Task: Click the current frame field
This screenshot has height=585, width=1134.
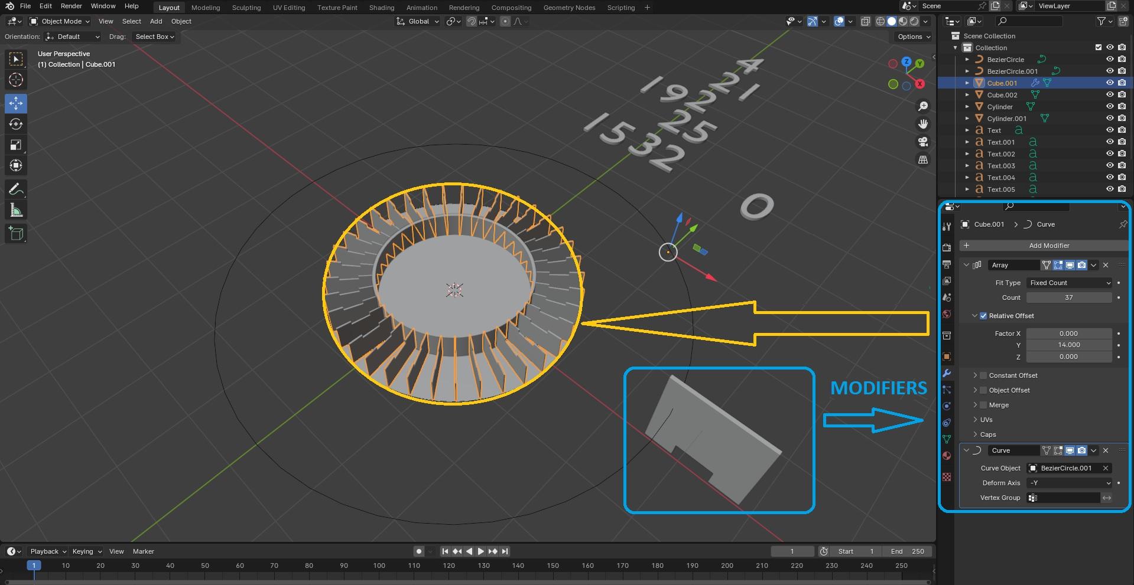Action: click(792, 551)
